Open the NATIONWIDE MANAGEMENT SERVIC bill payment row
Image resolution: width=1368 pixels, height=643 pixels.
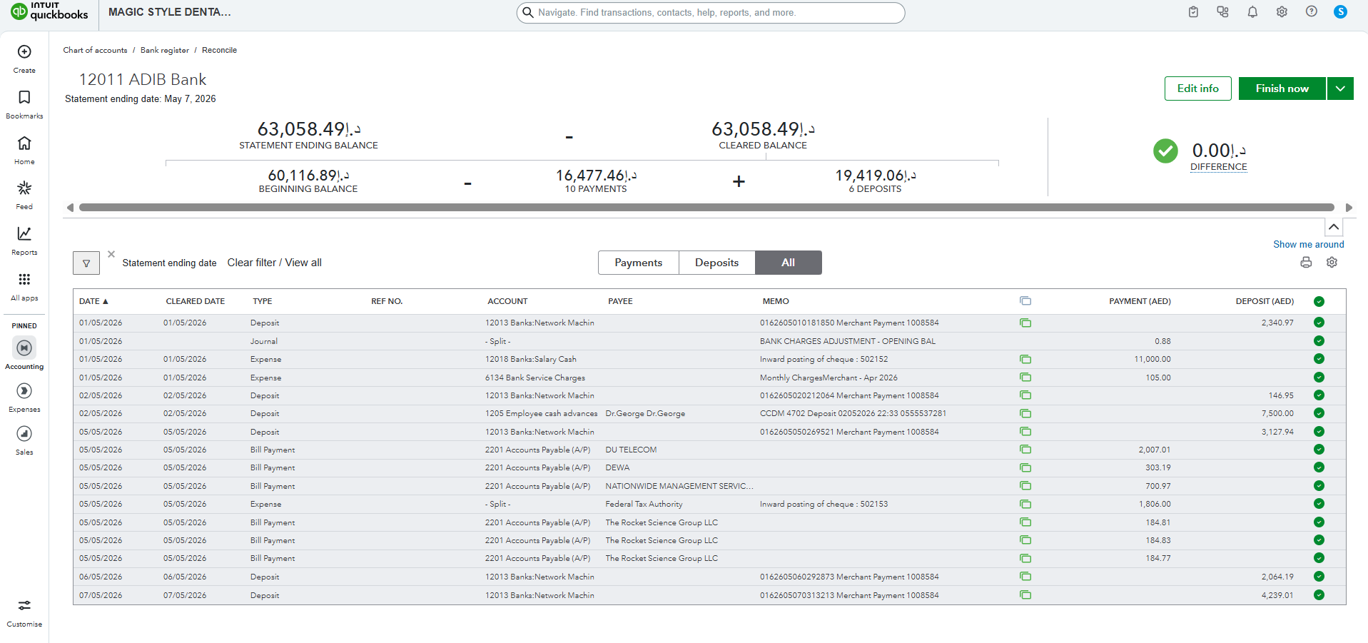tap(709, 486)
